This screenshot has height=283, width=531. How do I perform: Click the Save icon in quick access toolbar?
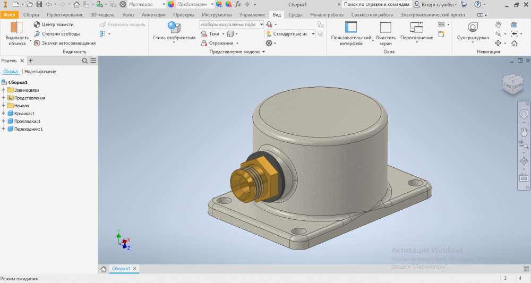(x=39, y=4)
